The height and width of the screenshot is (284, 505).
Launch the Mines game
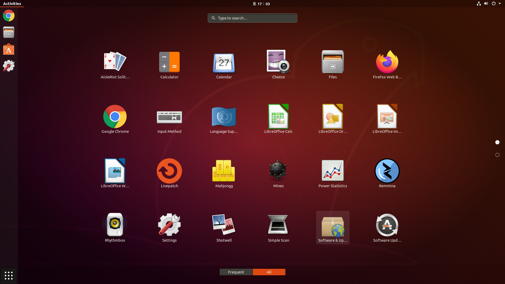click(x=278, y=171)
